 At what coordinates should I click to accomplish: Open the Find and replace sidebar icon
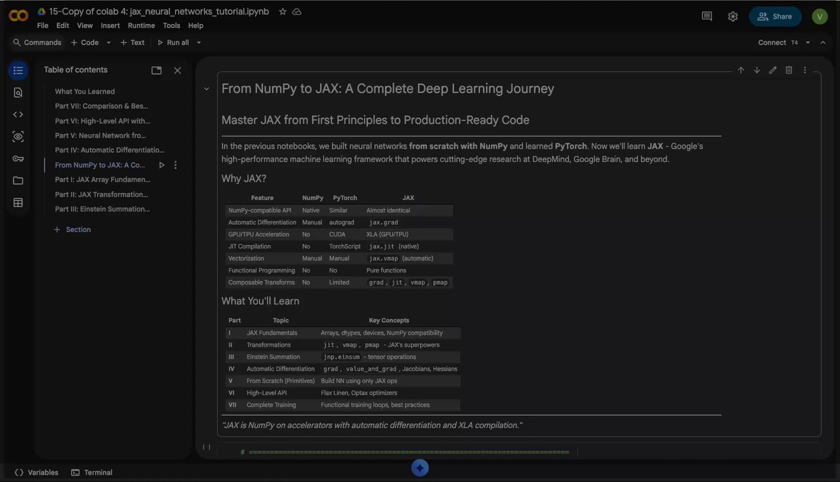[x=18, y=92]
